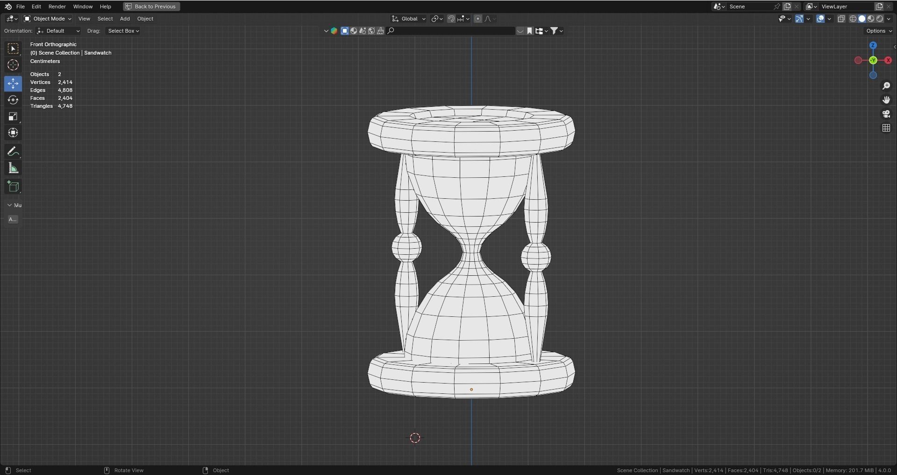The width and height of the screenshot is (897, 475).
Task: Open the Window menu
Action: (x=83, y=7)
